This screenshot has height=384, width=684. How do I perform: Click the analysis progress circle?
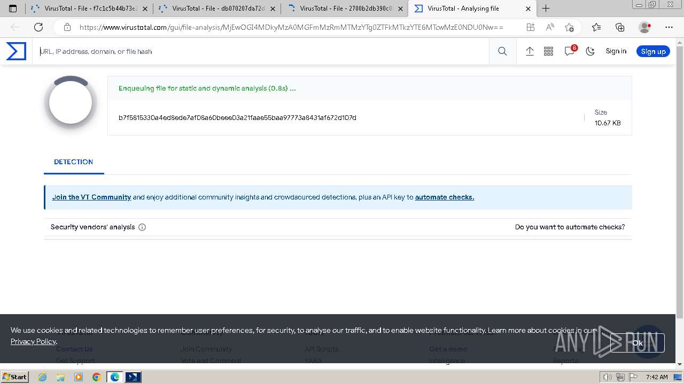point(71,102)
